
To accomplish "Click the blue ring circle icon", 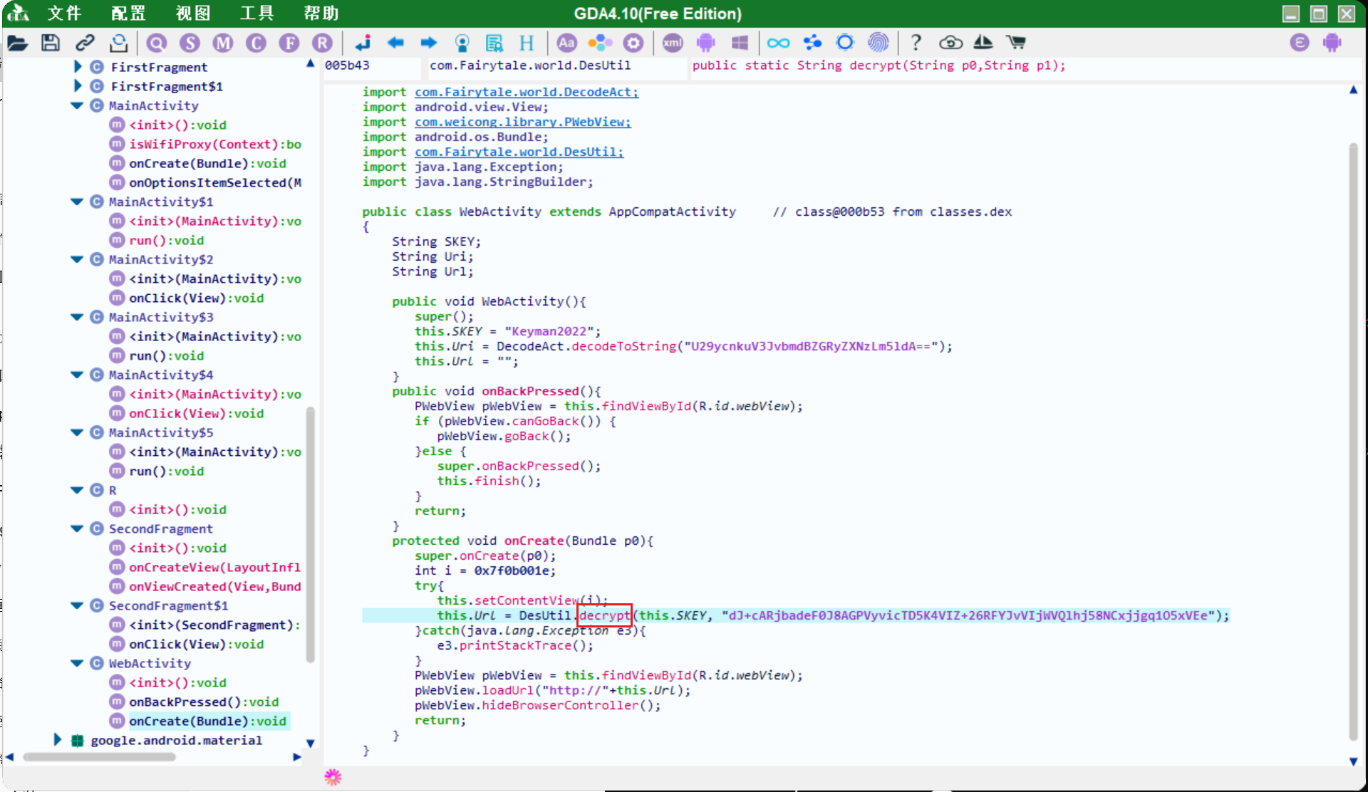I will tap(845, 43).
